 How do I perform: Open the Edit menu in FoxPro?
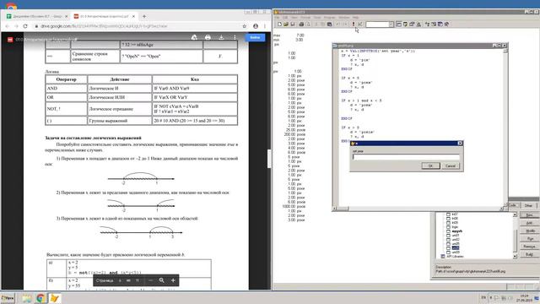point(285,17)
